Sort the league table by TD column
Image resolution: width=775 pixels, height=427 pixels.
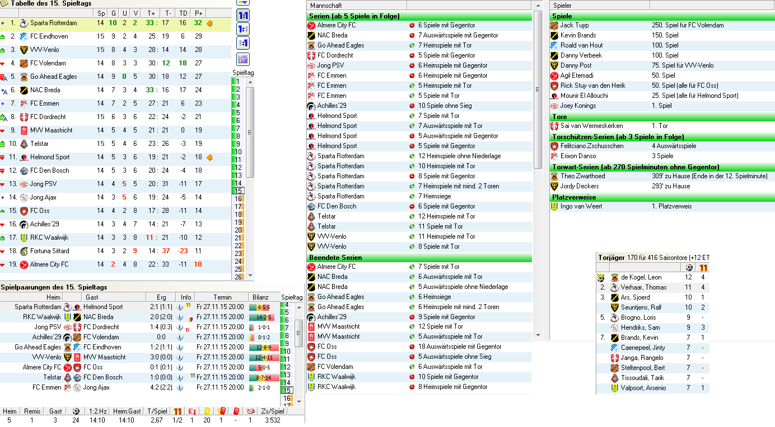point(183,13)
